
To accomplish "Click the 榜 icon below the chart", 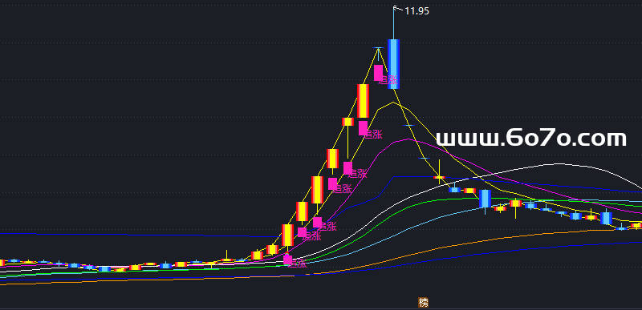I will click(424, 303).
